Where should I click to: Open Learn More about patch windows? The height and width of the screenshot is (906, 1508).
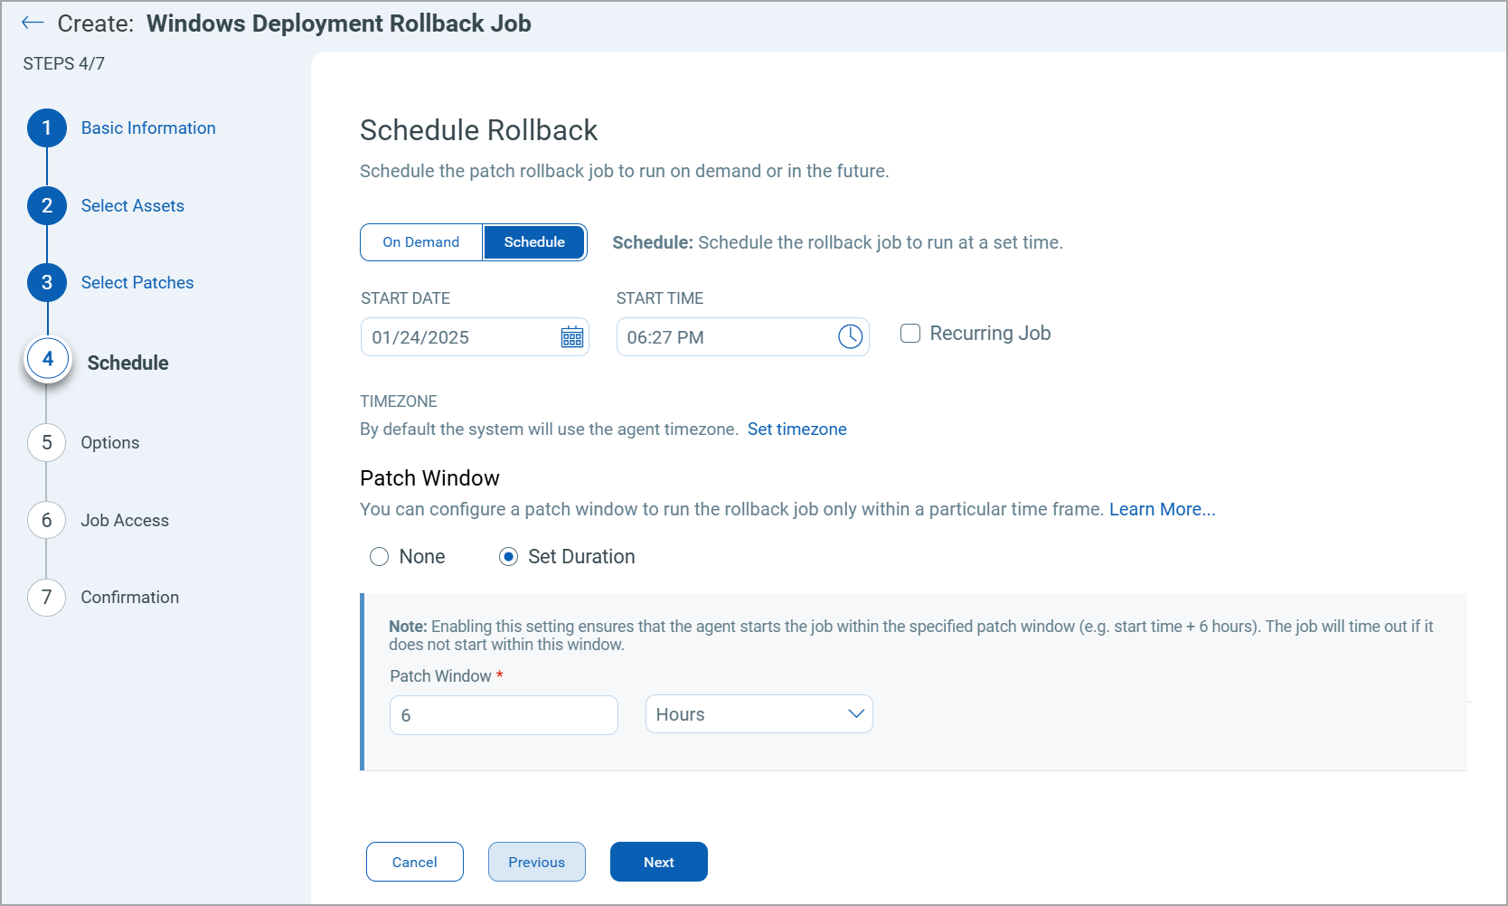click(1162, 509)
